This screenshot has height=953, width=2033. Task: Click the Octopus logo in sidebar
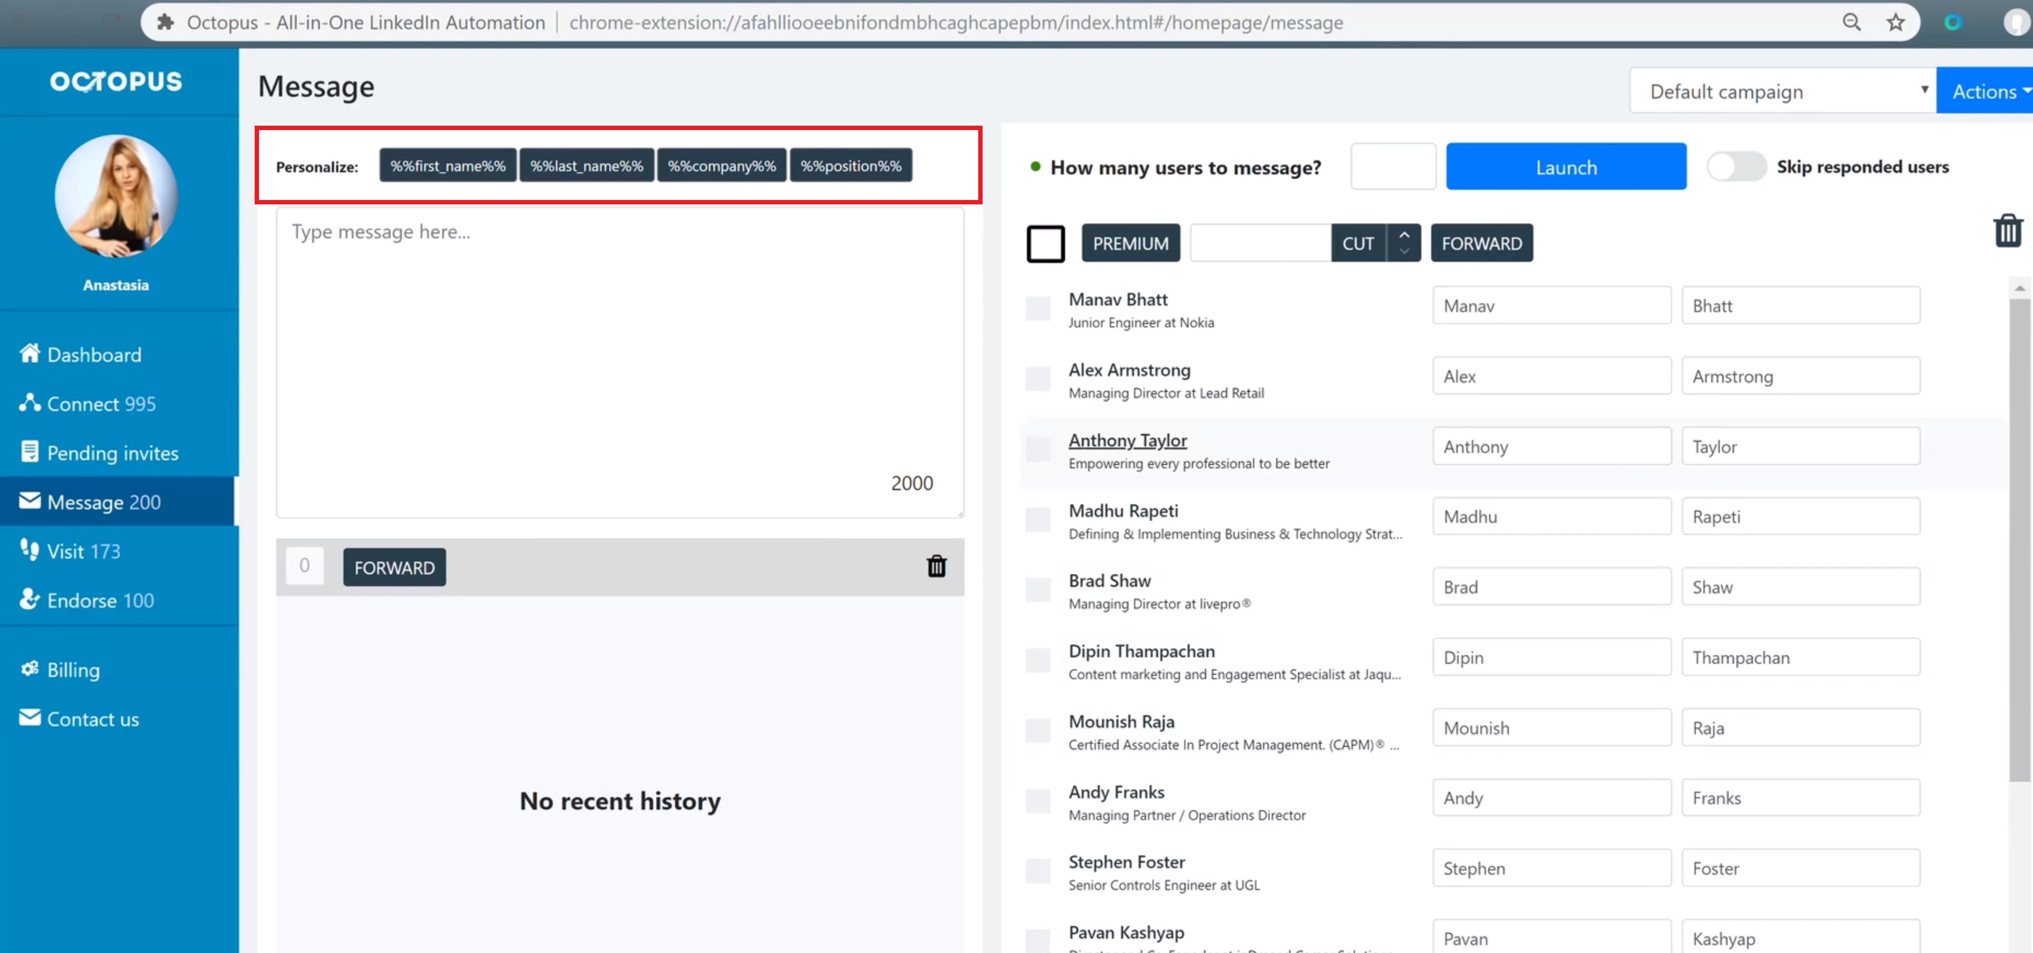(x=116, y=81)
